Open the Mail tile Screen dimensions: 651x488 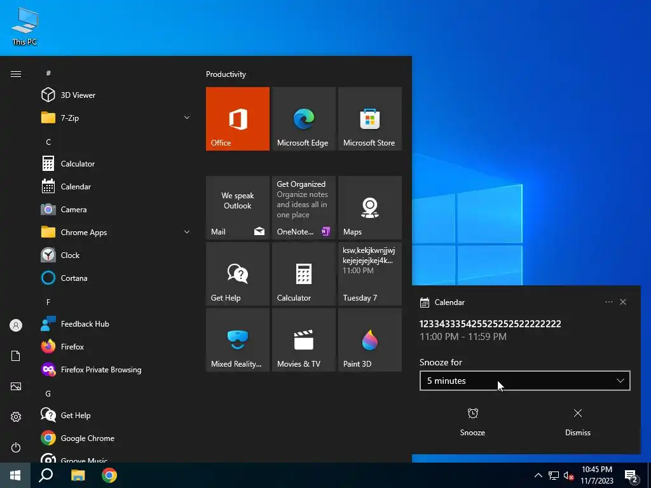238,208
